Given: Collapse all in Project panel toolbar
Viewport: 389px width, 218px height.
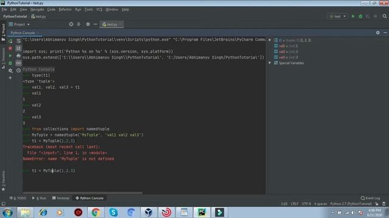Looking at the screenshot, I should pyautogui.click(x=78, y=24).
